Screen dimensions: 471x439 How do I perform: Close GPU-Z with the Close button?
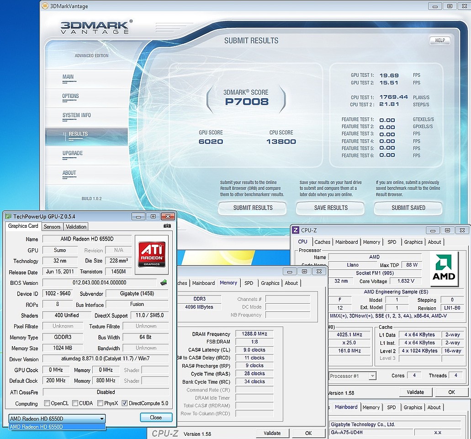pyautogui.click(x=156, y=418)
